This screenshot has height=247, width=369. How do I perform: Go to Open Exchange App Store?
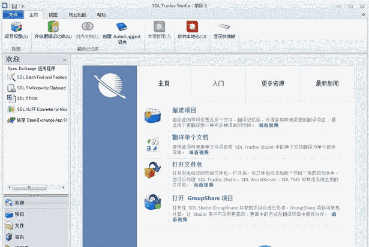click(37, 120)
